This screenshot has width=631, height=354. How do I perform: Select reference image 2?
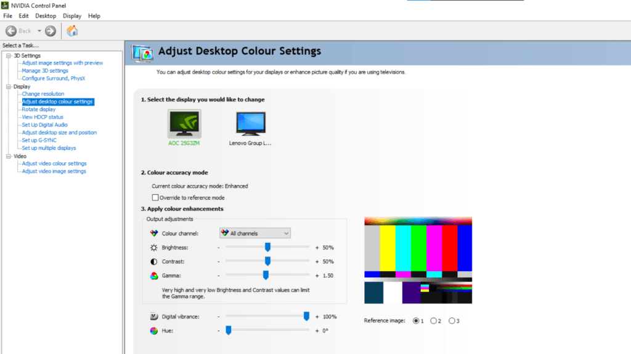point(433,320)
